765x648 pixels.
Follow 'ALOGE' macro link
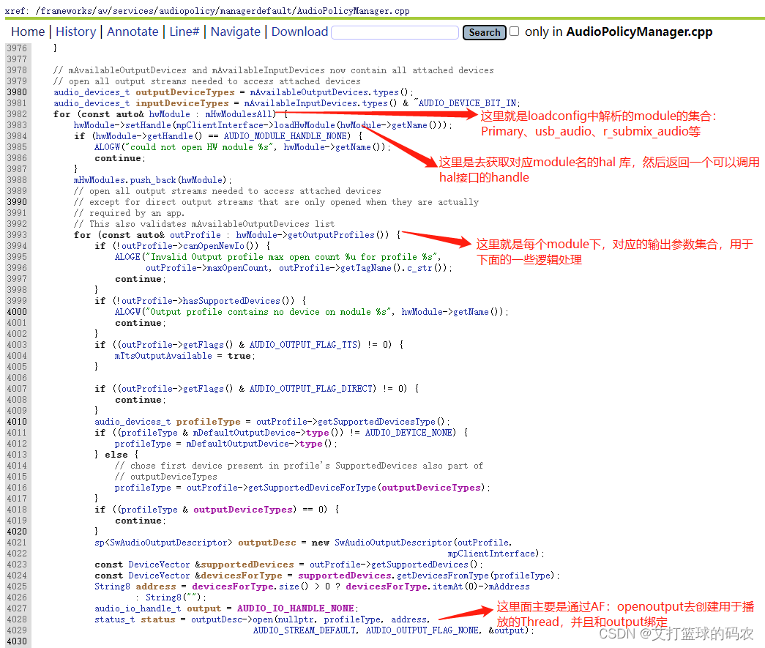coord(127,257)
